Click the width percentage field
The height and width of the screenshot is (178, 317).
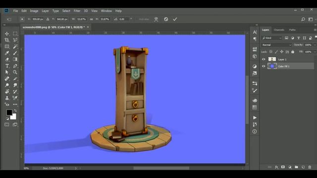pos(82,19)
